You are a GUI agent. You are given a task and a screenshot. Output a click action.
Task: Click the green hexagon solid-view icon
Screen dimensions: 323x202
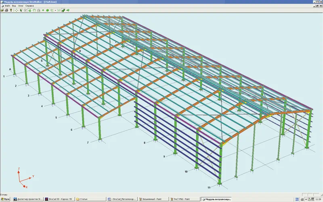(47, 10)
